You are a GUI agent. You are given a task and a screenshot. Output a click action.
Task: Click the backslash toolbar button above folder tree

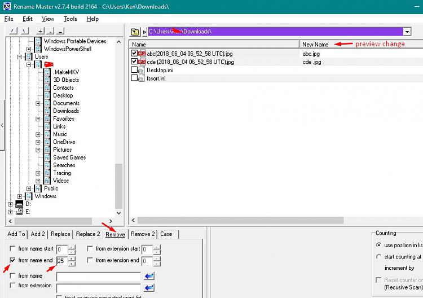(x=24, y=31)
